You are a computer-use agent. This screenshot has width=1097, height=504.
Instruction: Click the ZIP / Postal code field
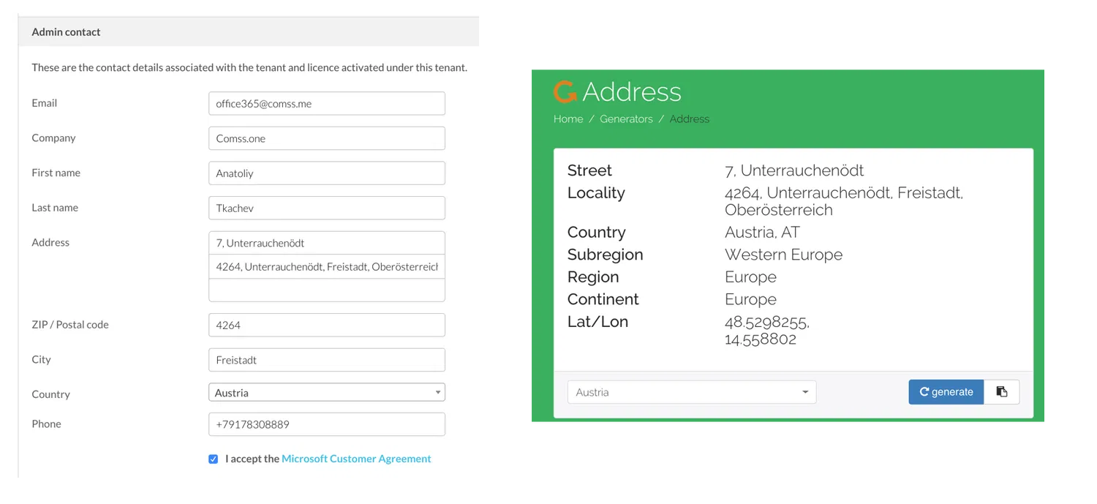tap(327, 325)
